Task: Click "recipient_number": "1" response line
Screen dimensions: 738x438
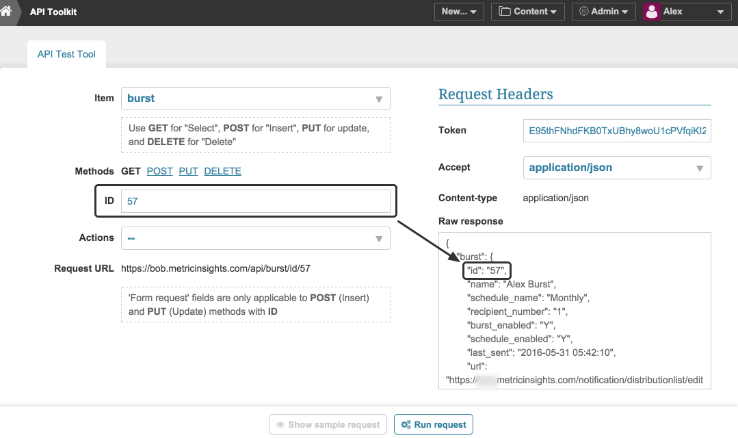Action: tap(517, 311)
